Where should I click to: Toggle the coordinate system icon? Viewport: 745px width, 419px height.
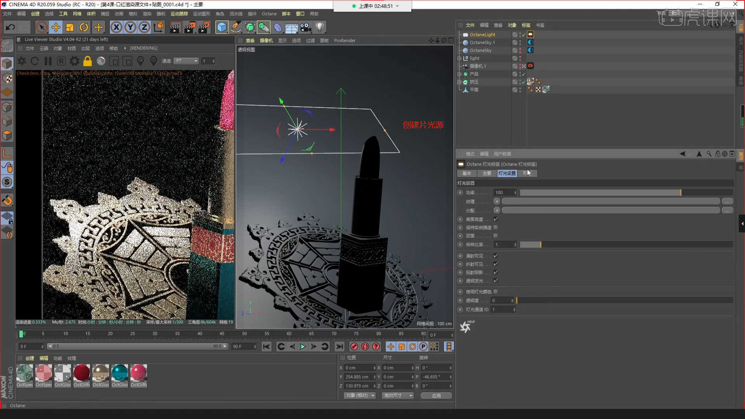159,27
